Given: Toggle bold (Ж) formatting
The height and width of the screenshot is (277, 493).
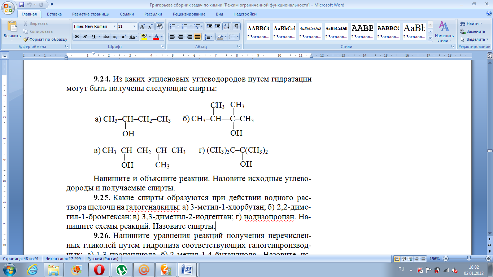Looking at the screenshot, I should (x=77, y=37).
